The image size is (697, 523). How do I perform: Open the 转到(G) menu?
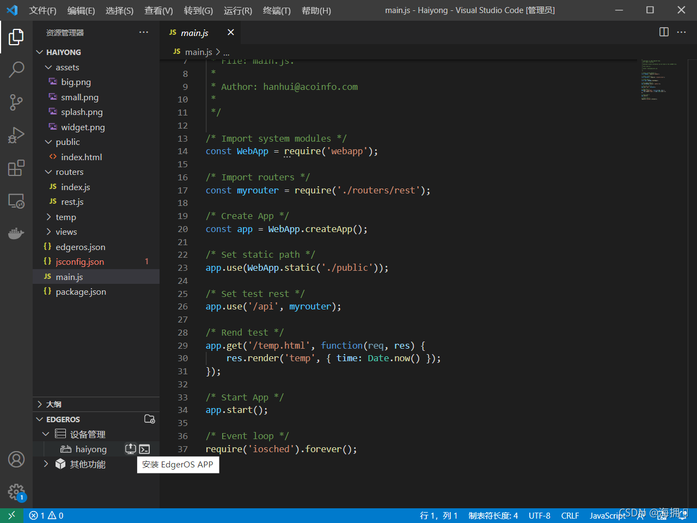pos(198,10)
